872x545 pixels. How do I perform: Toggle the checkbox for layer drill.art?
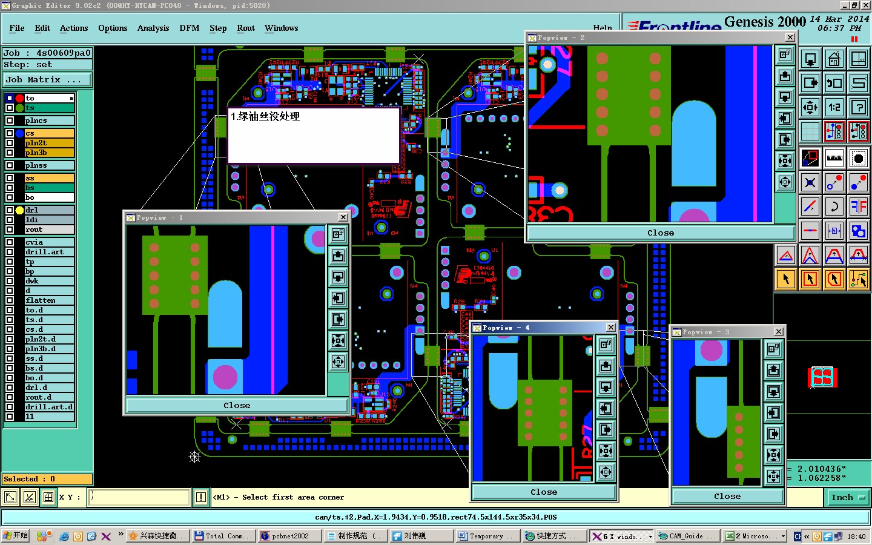[x=10, y=252]
